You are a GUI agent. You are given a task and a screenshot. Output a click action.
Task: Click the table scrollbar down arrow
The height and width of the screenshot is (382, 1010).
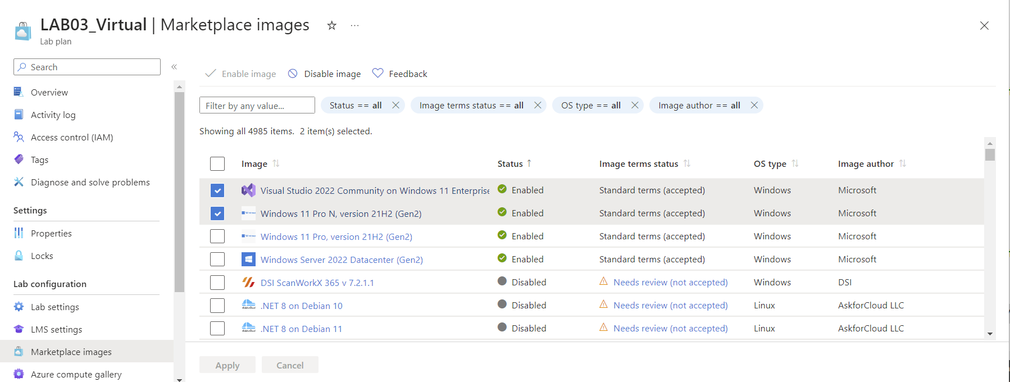tap(990, 334)
